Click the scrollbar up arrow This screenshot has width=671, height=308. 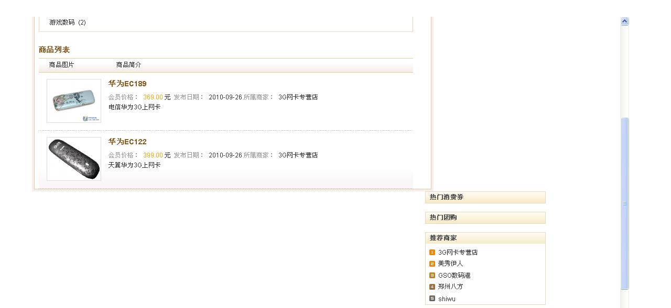pos(624,21)
